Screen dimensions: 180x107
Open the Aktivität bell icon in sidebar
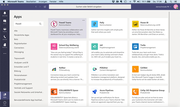5,13
